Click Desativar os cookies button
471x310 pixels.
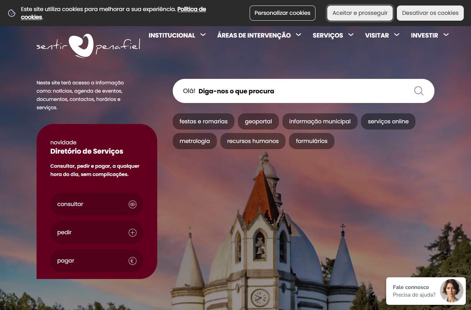click(430, 13)
